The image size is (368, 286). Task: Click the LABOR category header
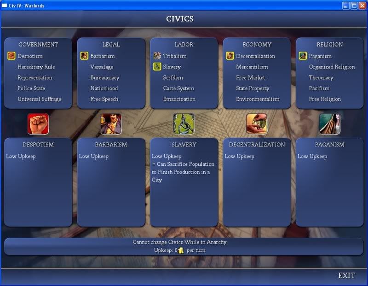184,45
